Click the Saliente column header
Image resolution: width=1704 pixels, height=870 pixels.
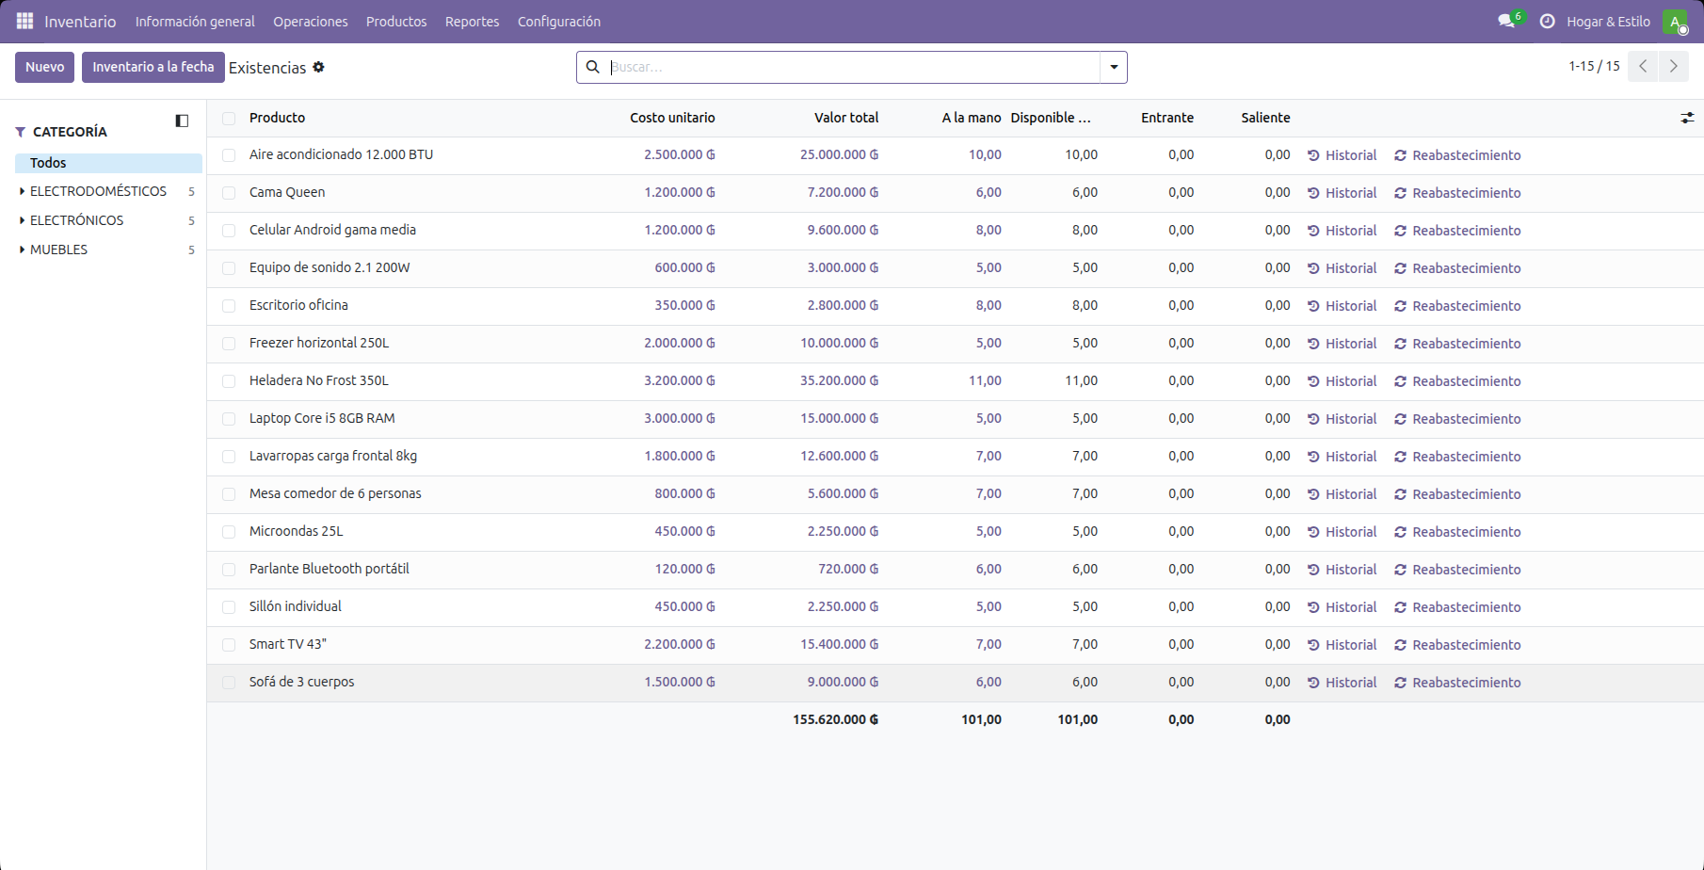click(1265, 118)
